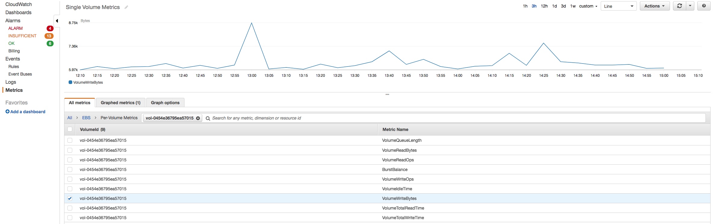Expand the Actions dropdown menu

pos(655,6)
